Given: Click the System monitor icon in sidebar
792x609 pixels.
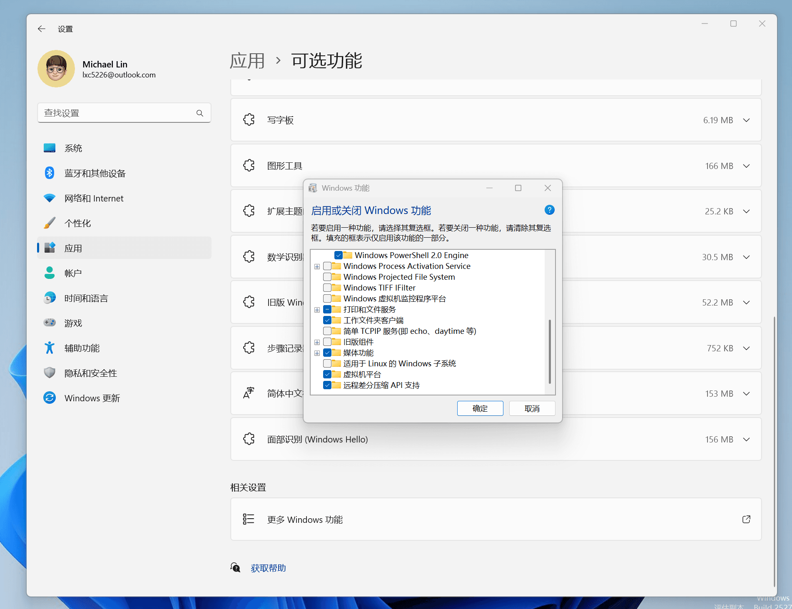Looking at the screenshot, I should [50, 148].
